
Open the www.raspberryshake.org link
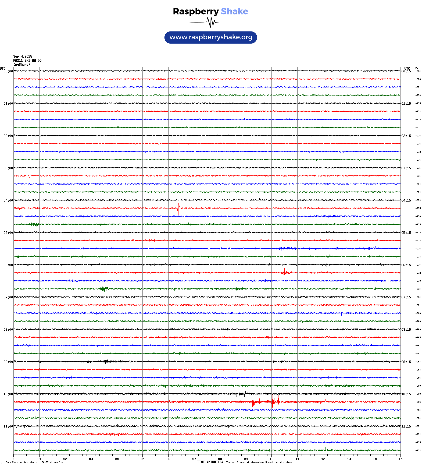(211, 37)
